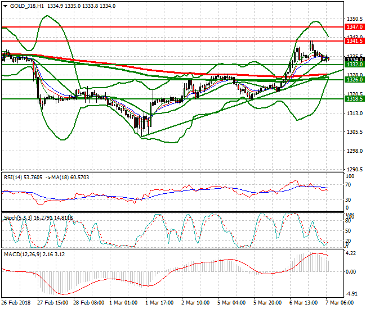Click the 1 Mar 17:00 time label
Screen dimensions: 366x309
159,303
